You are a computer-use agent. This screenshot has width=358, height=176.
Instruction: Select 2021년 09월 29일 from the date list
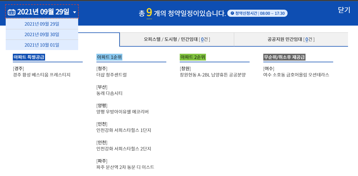(x=42, y=24)
